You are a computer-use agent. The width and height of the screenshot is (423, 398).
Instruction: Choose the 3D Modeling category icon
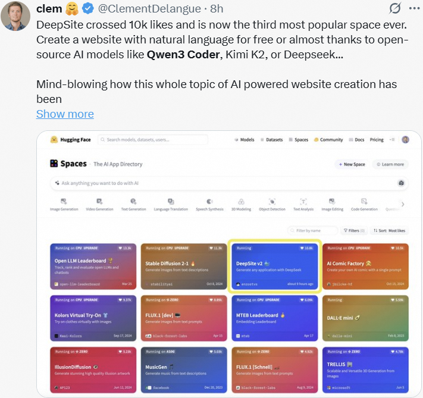241,202
